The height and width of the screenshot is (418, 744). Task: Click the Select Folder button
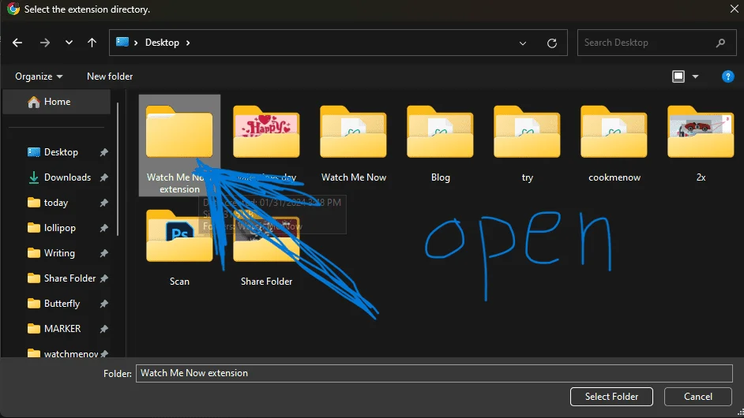pos(611,397)
